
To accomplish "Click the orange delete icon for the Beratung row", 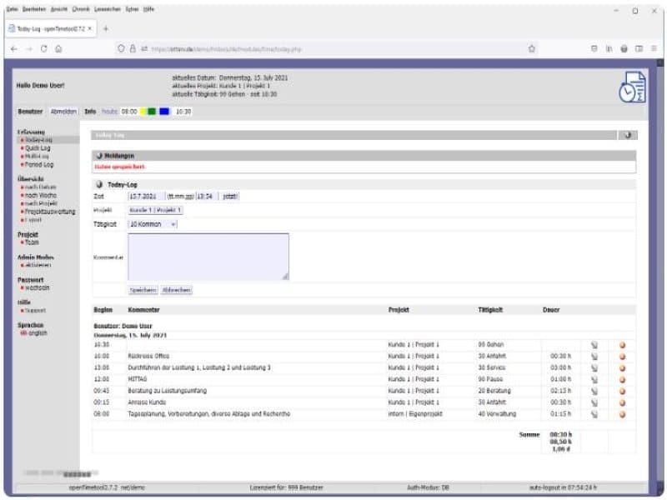I will point(622,391).
